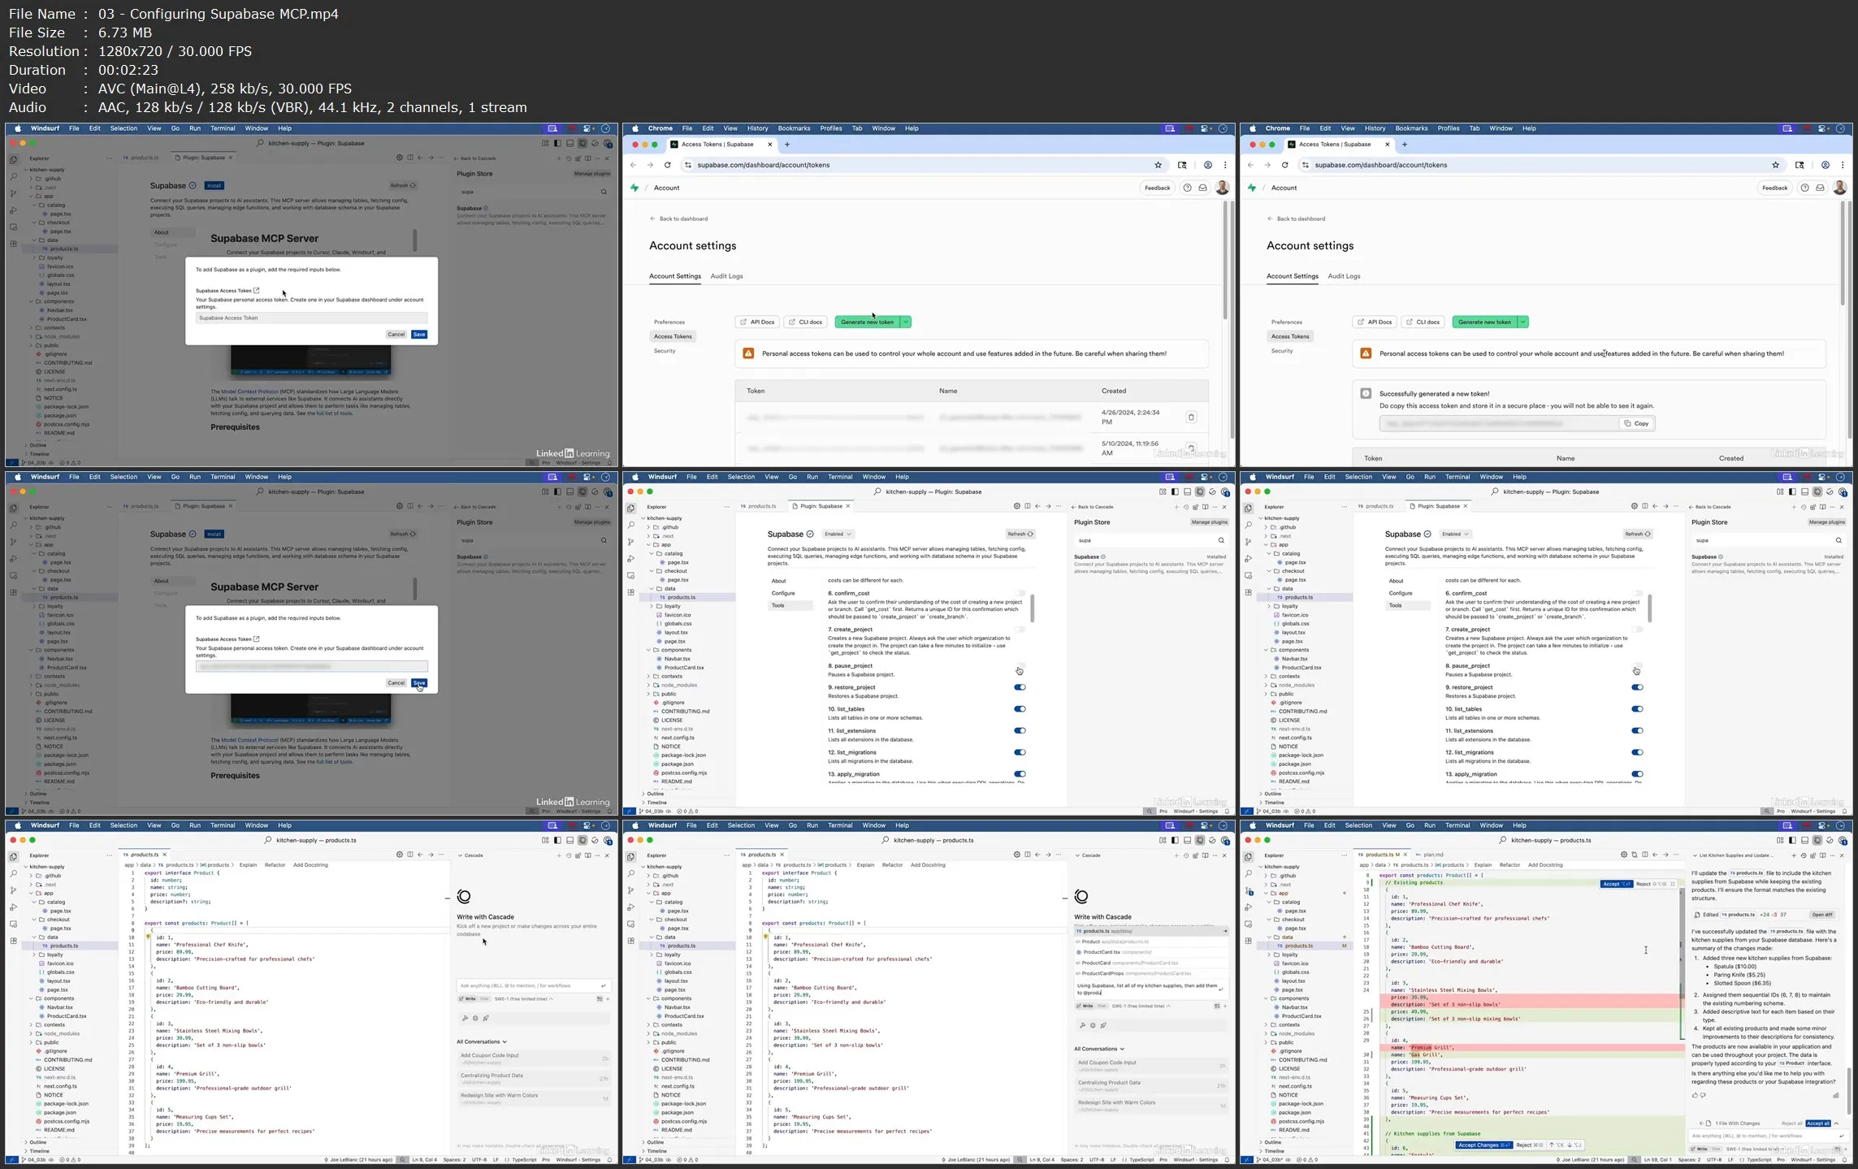Image resolution: width=1858 pixels, height=1169 pixels.
Task: Open Source Control icon in bottom-right thumbnail
Action: pos(1249,890)
